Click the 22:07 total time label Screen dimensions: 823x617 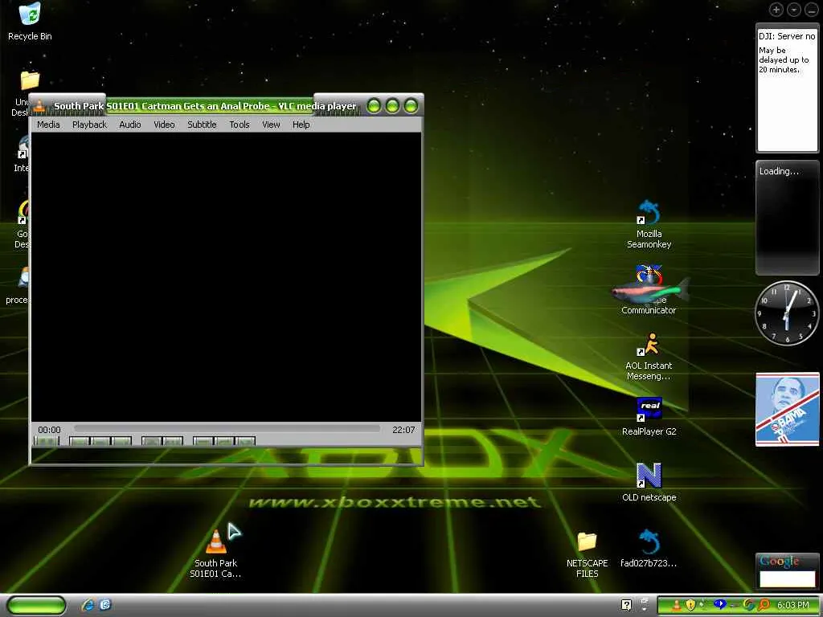coord(403,430)
